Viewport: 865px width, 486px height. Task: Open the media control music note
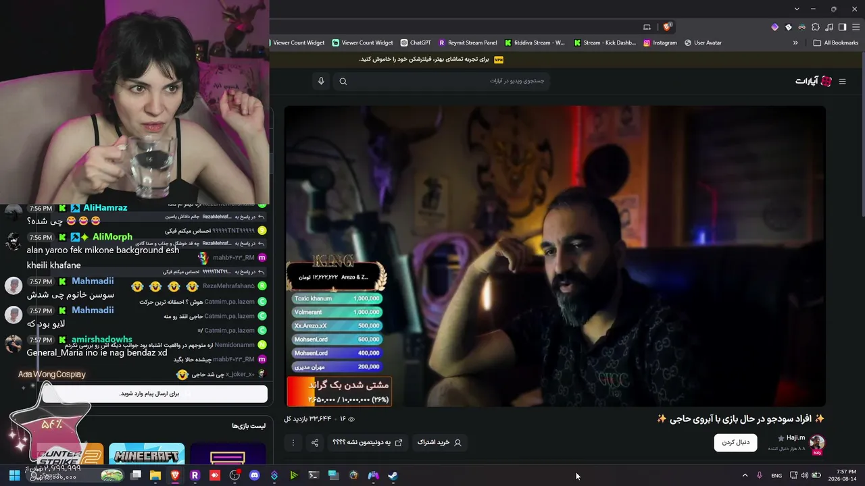click(x=829, y=27)
